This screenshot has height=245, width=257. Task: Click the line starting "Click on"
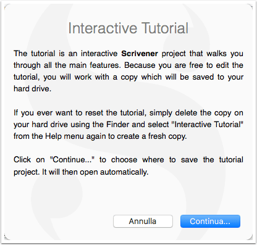(128, 160)
